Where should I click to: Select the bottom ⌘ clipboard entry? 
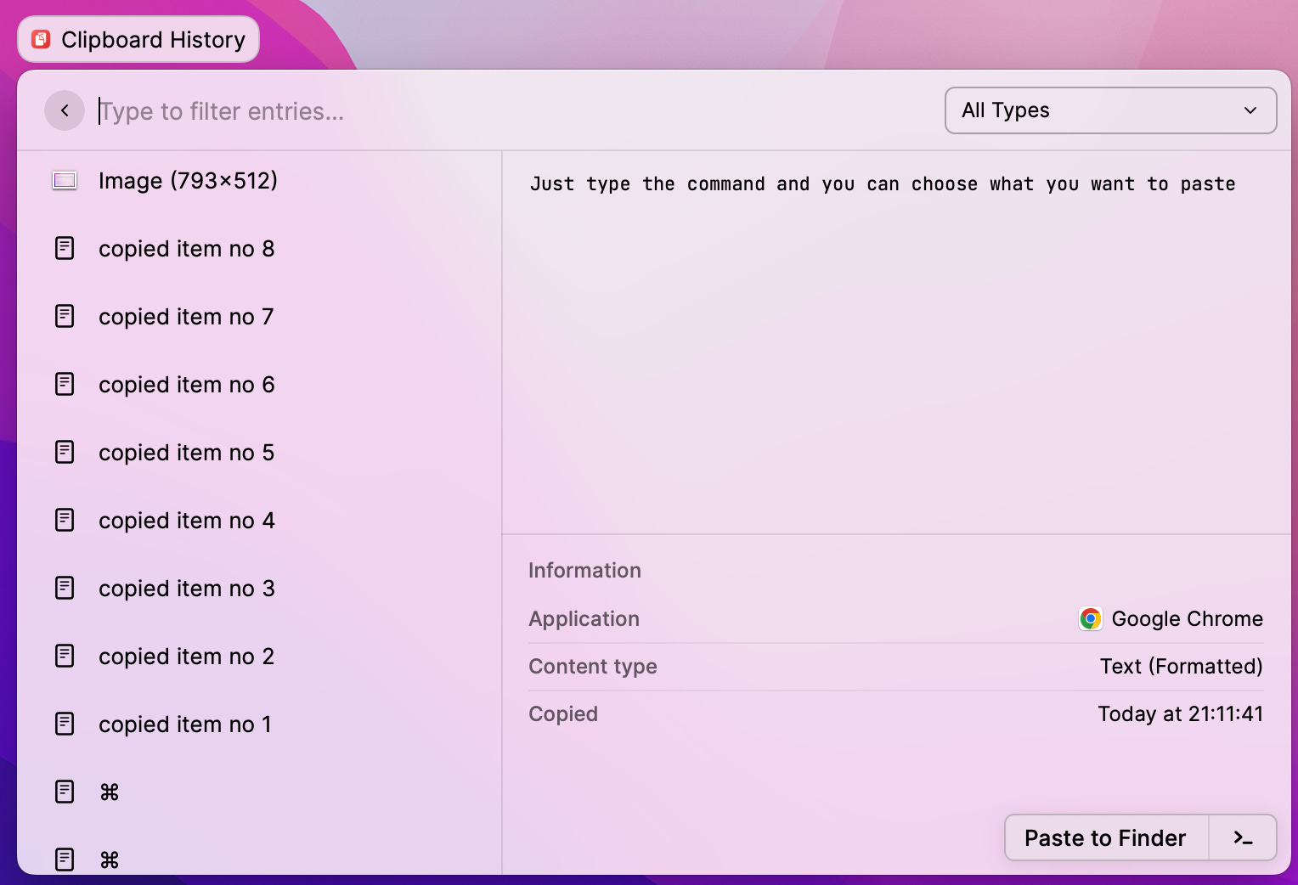tap(109, 860)
